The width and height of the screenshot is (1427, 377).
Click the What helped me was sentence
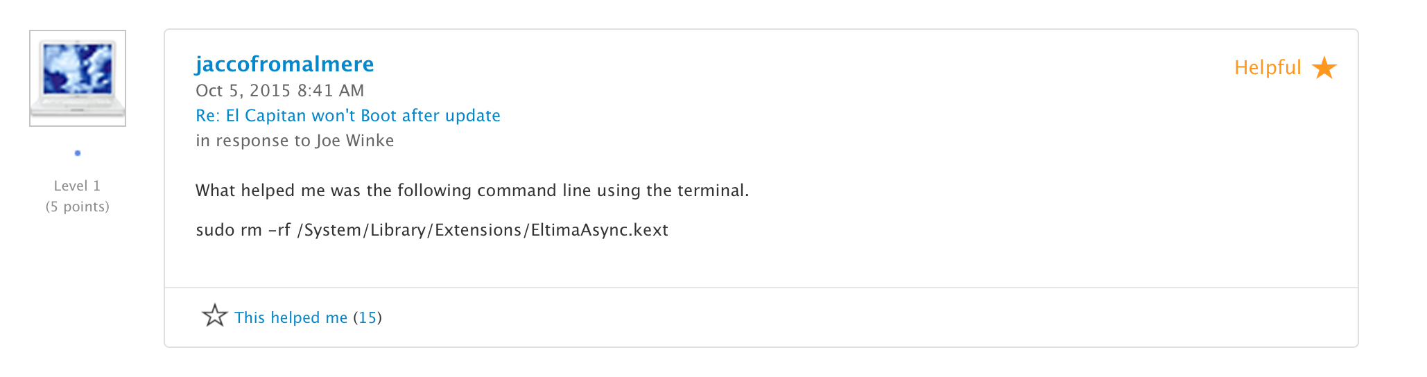(x=472, y=191)
